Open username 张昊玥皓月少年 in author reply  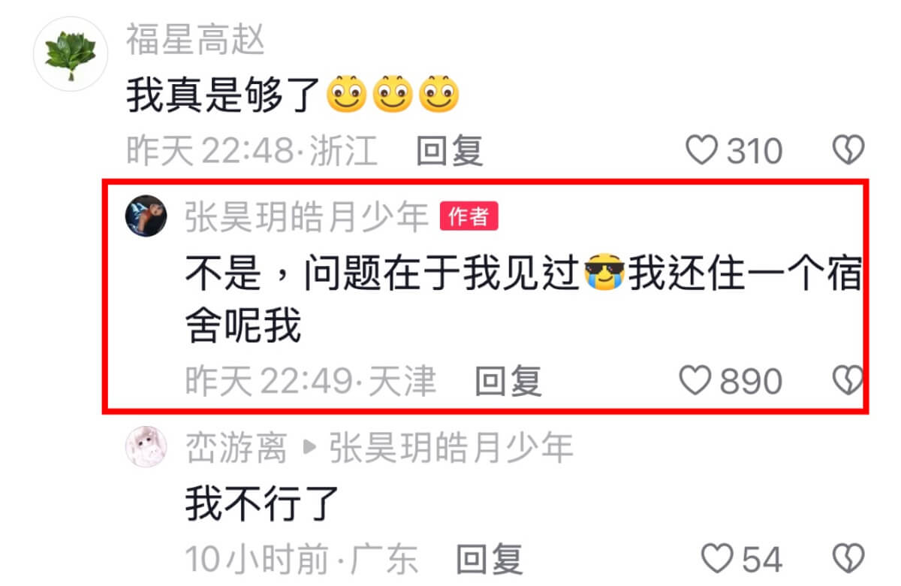click(x=307, y=217)
